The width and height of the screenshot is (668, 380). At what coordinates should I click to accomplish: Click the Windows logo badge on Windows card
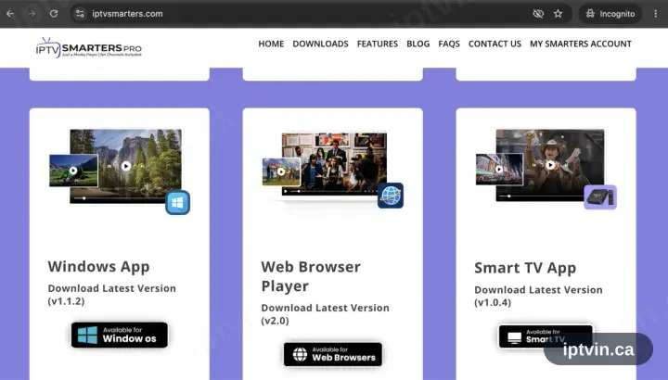pyautogui.click(x=177, y=203)
